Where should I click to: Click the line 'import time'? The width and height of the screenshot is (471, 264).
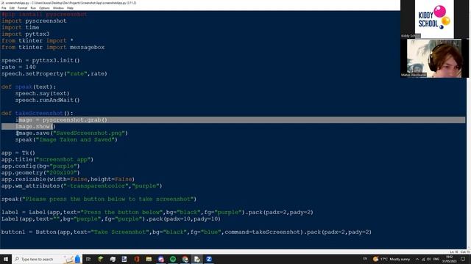(x=20, y=28)
